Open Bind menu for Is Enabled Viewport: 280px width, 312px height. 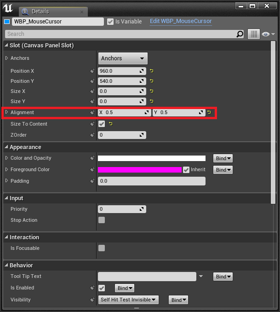click(125, 288)
